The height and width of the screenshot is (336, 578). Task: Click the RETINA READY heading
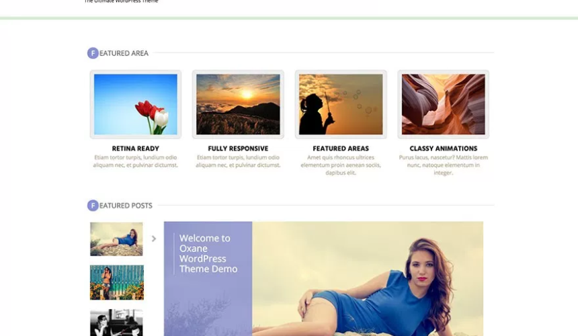point(136,149)
